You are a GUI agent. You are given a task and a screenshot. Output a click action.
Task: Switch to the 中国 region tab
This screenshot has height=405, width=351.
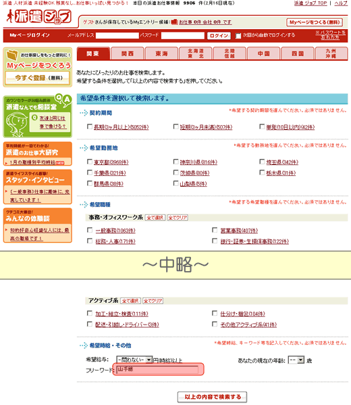pos(263,53)
